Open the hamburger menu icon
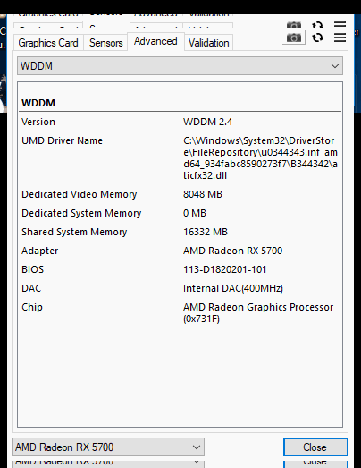The height and width of the screenshot is (468, 361). pyautogui.click(x=340, y=38)
